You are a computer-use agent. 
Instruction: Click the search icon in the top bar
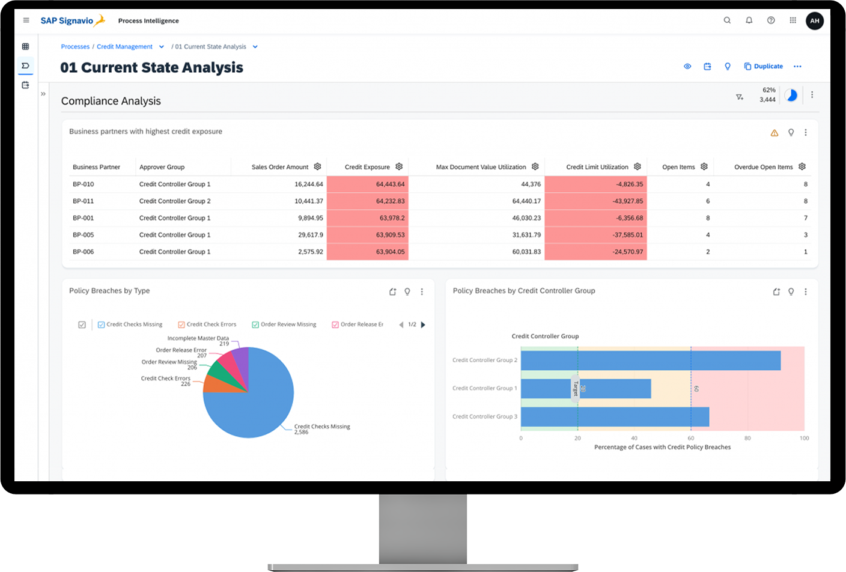[x=727, y=20]
